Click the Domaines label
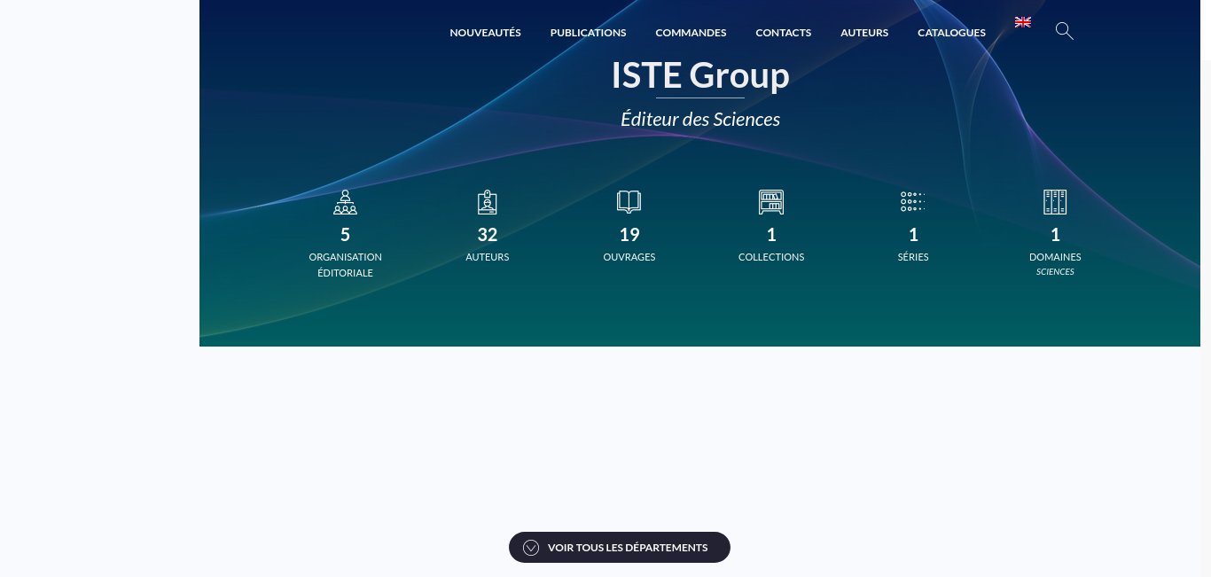The height and width of the screenshot is (577, 1211). tap(1055, 257)
